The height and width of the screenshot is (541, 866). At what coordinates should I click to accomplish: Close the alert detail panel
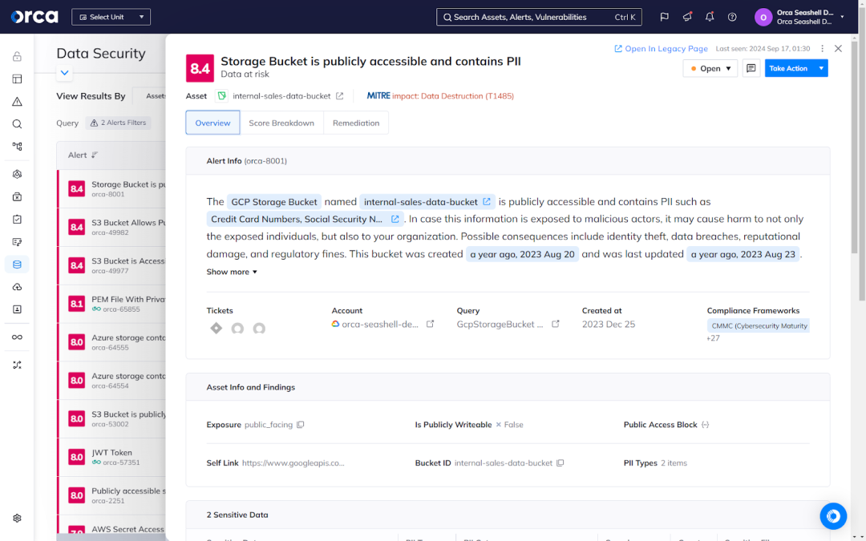tap(839, 49)
